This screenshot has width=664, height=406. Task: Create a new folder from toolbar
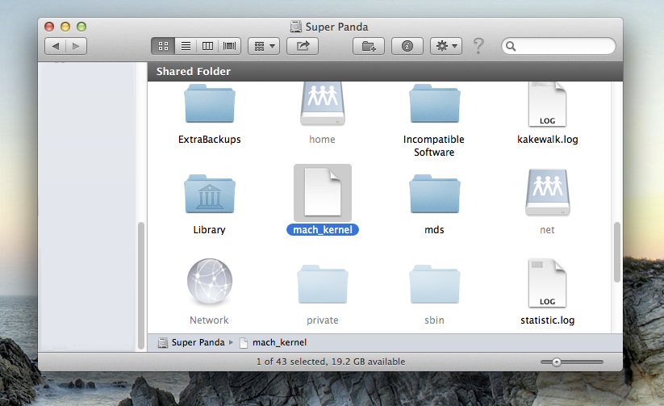369,46
